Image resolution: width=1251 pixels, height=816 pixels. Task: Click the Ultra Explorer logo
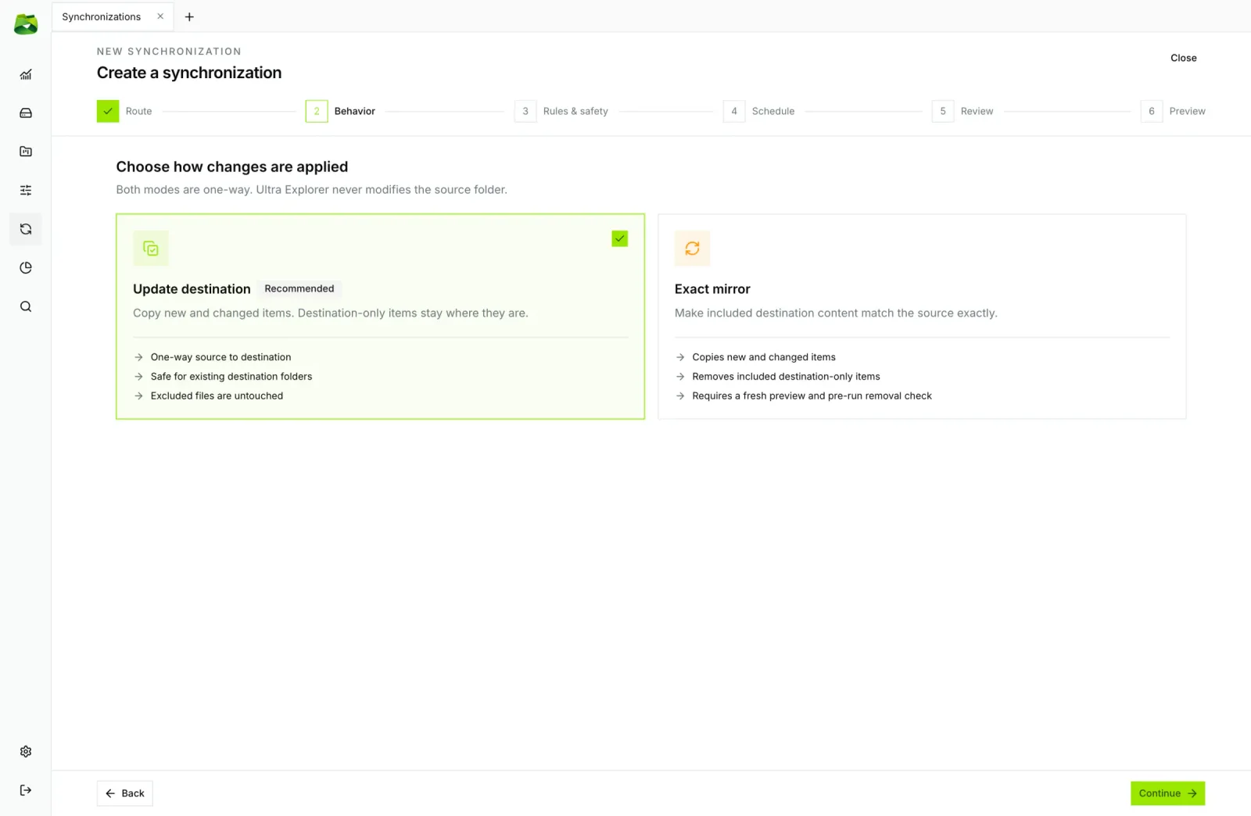click(26, 24)
